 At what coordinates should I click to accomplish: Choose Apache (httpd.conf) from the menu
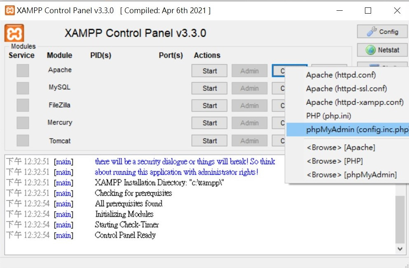[348, 75]
